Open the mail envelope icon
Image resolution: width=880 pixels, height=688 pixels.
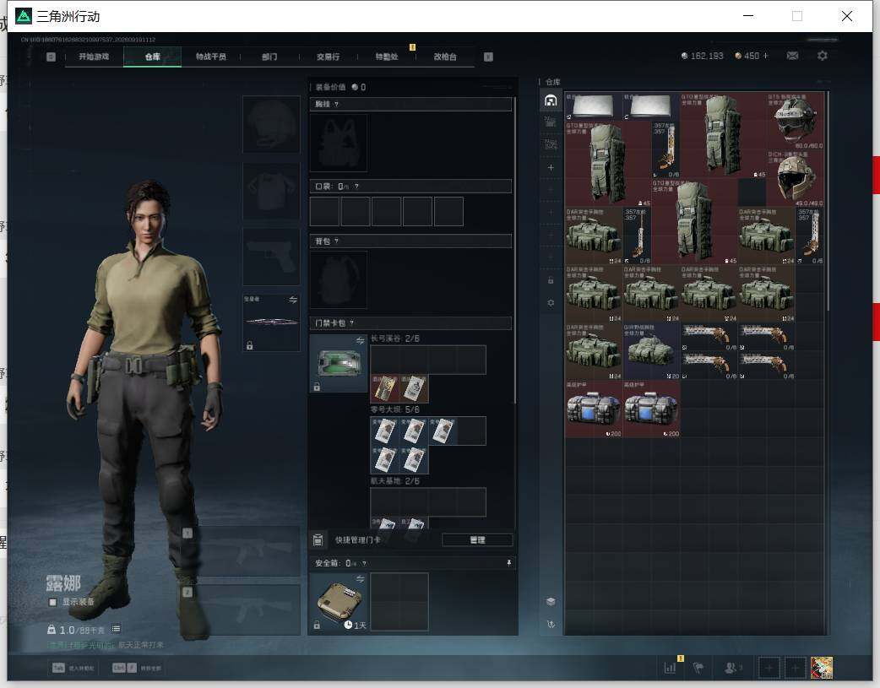click(x=792, y=56)
